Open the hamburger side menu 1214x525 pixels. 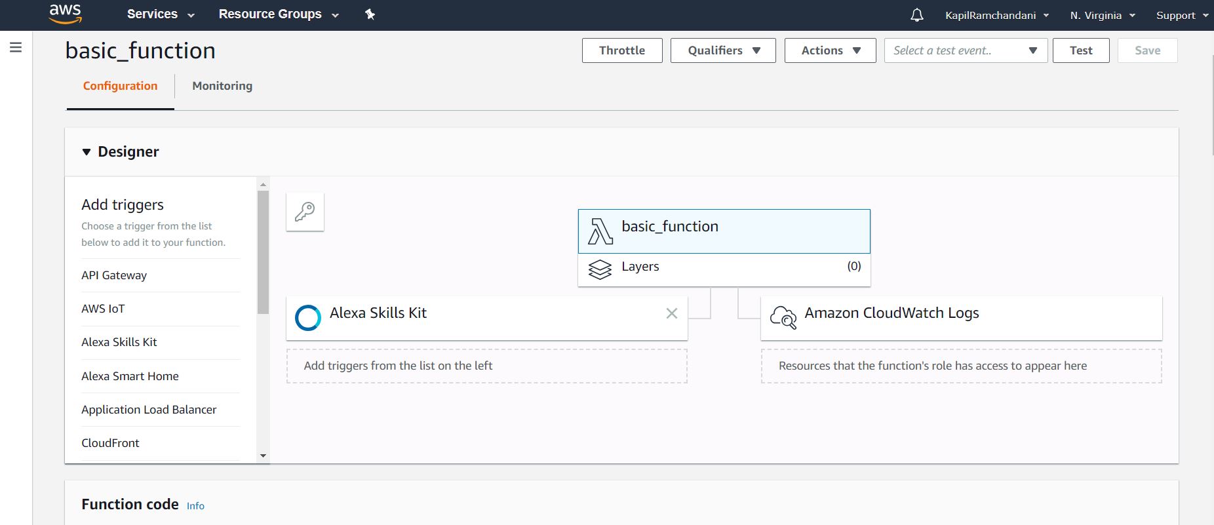16,47
